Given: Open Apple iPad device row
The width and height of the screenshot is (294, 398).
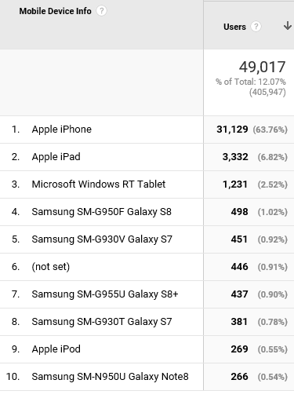Looking at the screenshot, I should tap(56, 157).
